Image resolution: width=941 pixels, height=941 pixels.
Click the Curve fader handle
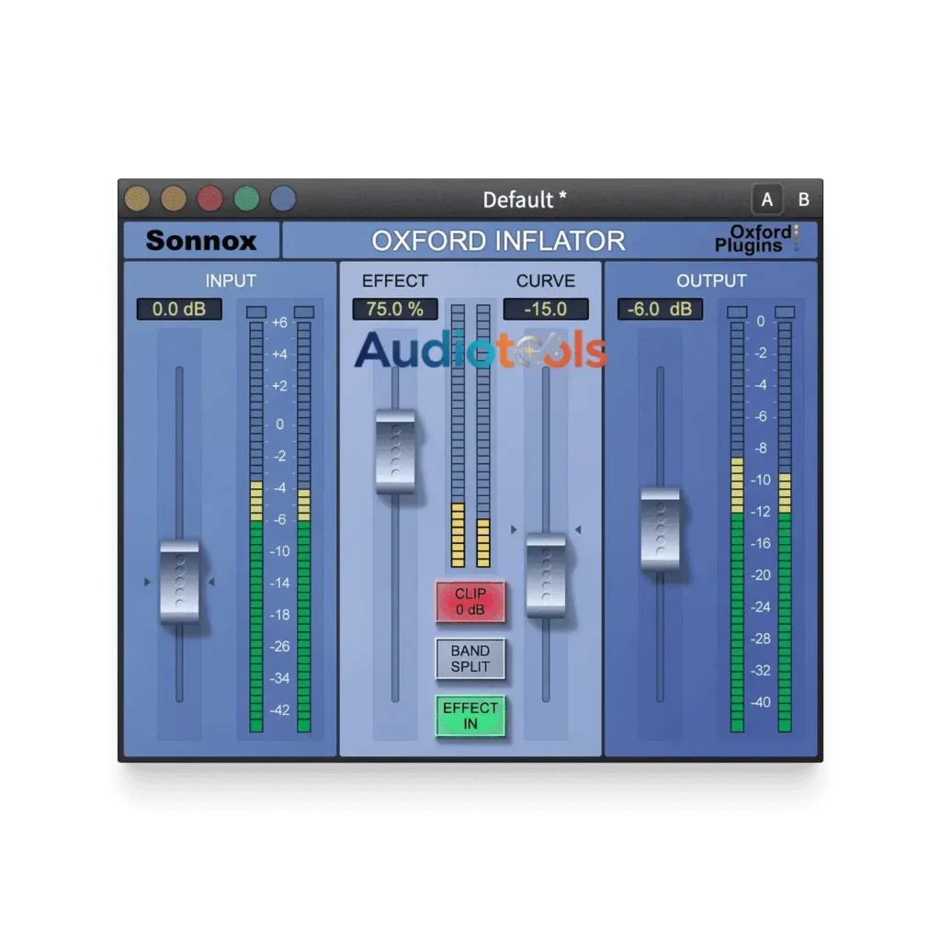[546, 575]
